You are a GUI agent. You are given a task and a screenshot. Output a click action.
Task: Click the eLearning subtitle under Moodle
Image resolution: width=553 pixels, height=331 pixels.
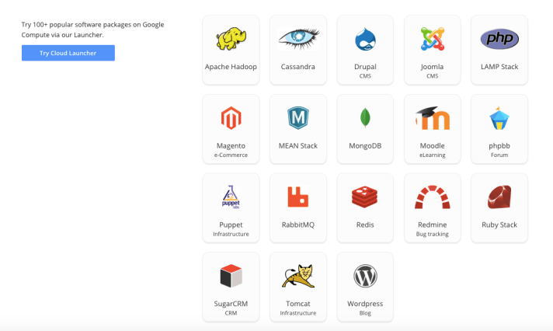[433, 155]
